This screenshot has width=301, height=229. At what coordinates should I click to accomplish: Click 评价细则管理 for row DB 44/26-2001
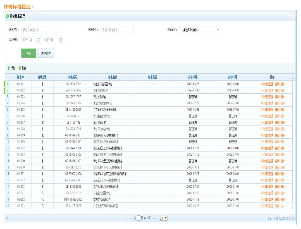pos(267,110)
